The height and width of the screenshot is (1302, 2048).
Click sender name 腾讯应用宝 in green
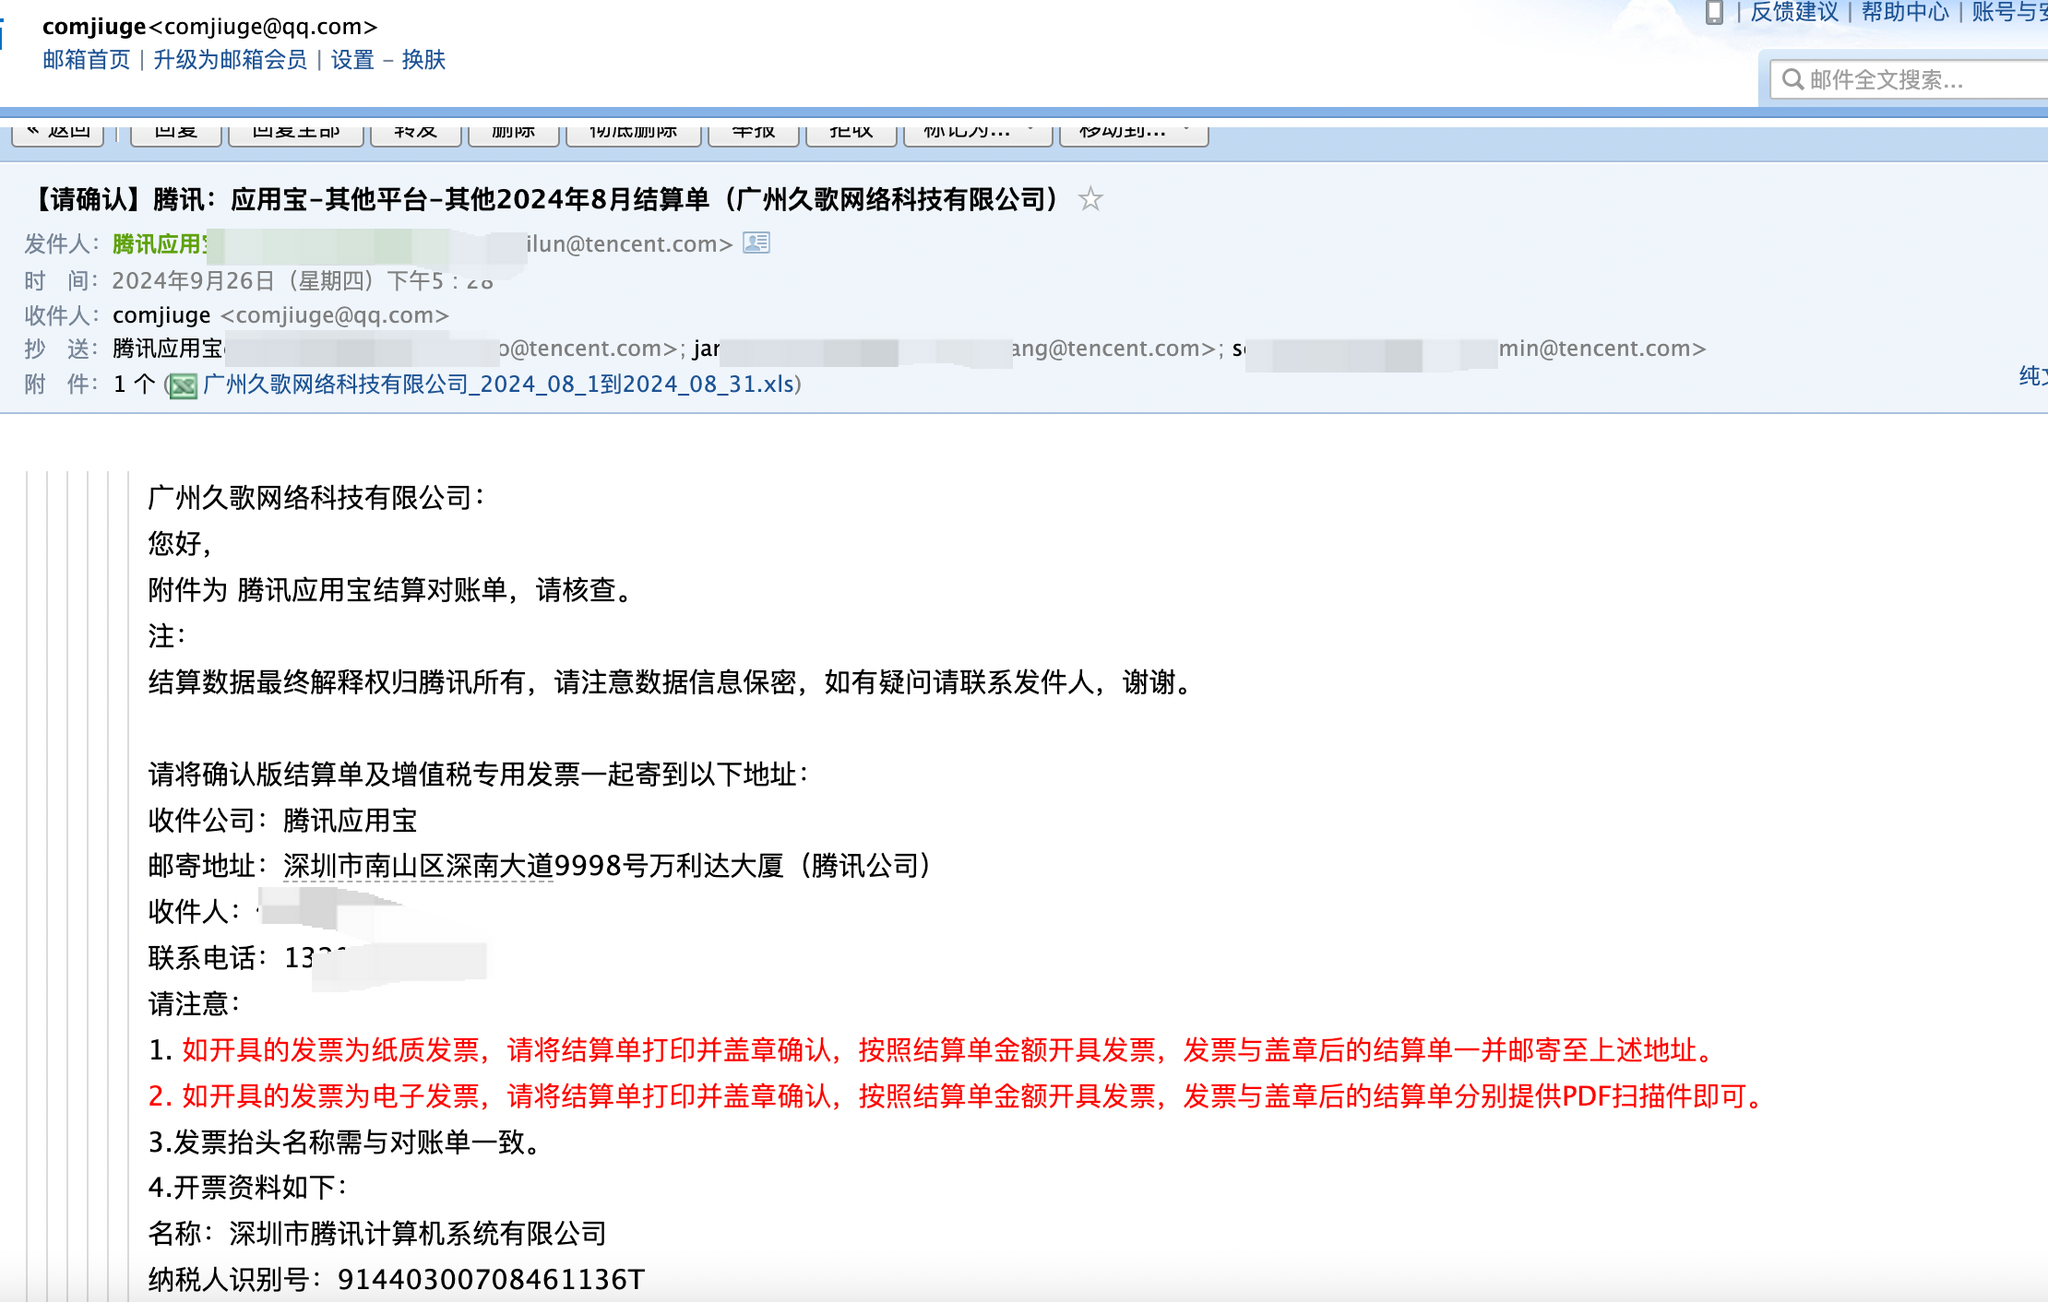[x=160, y=244]
